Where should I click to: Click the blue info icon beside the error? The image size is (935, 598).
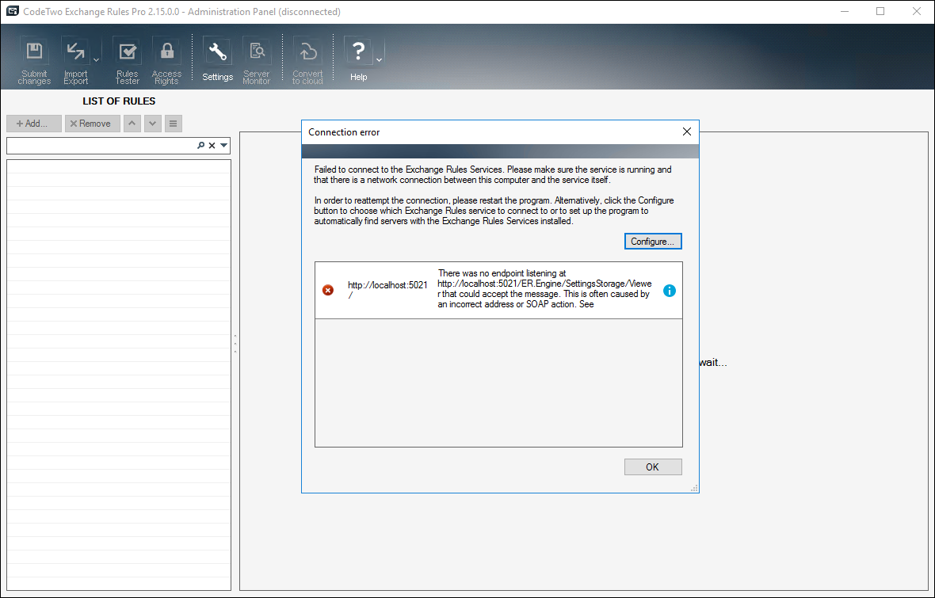(670, 291)
